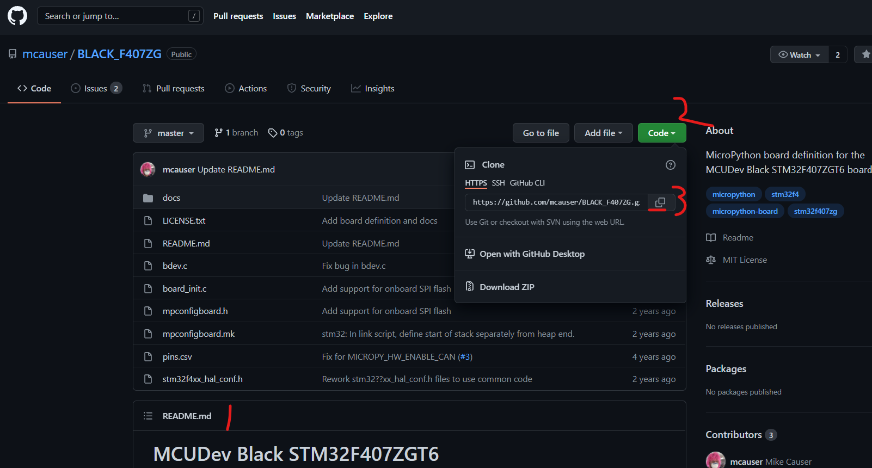Copy the clone URL with clipboard icon
Screen dimensions: 872x468
[660, 202]
